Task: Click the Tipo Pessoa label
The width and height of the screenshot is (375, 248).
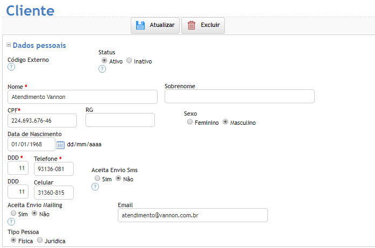Action: (23, 232)
